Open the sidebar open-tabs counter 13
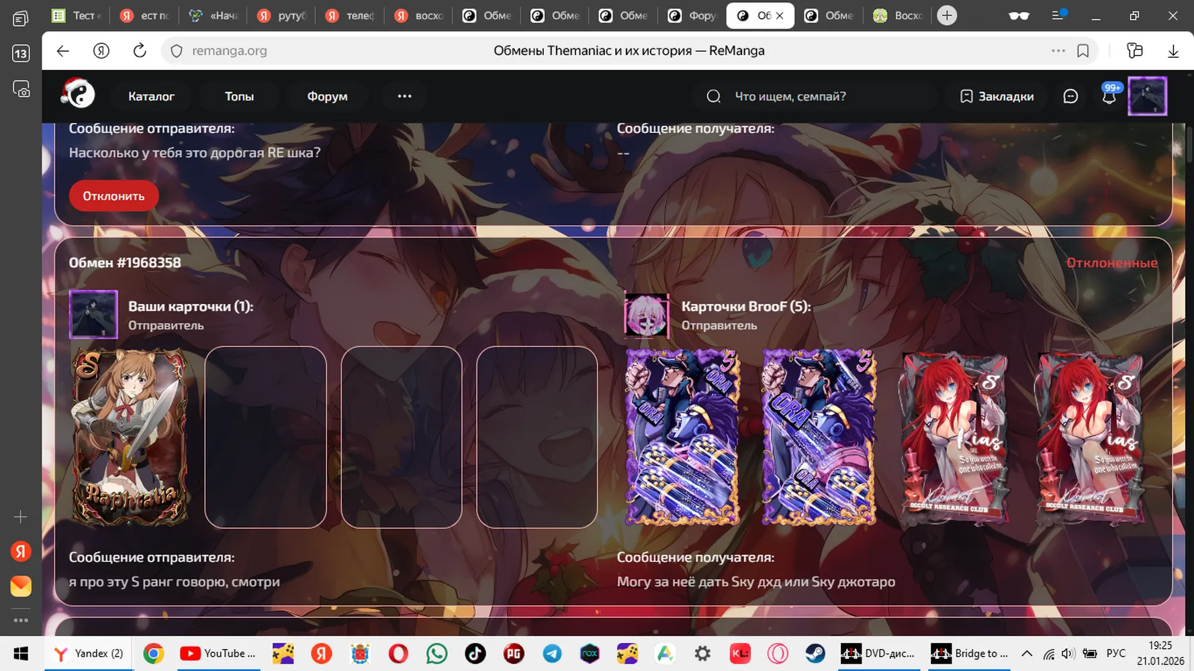1194x671 pixels. coord(21,54)
